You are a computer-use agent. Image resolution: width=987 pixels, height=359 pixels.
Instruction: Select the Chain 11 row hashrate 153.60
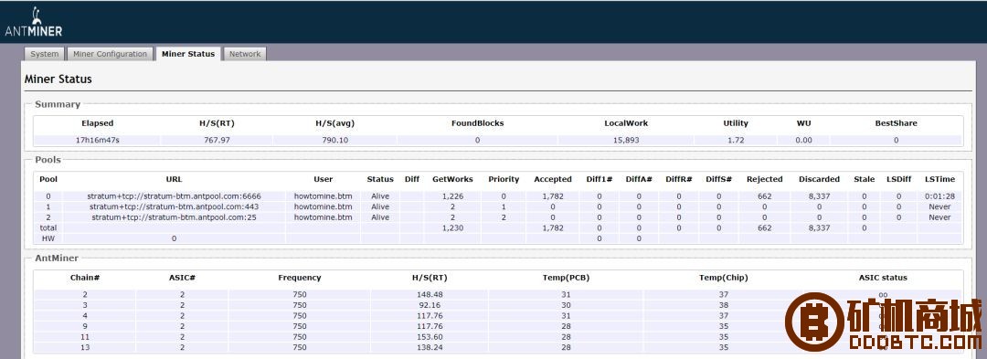tap(430, 337)
